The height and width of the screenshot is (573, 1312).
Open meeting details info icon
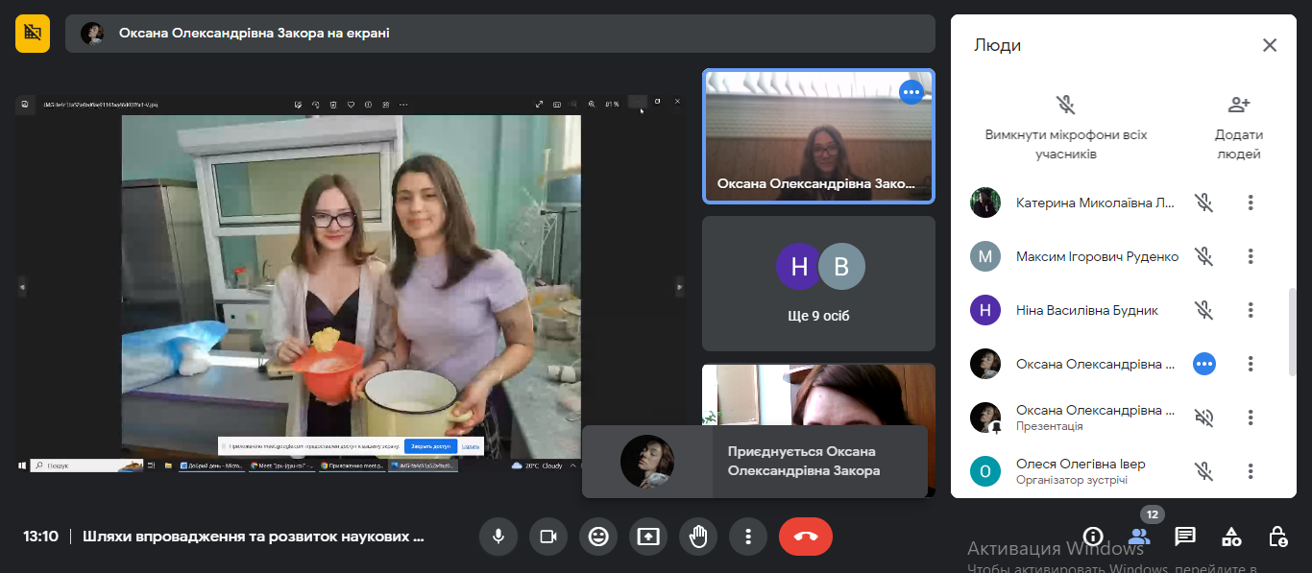click(x=1093, y=537)
